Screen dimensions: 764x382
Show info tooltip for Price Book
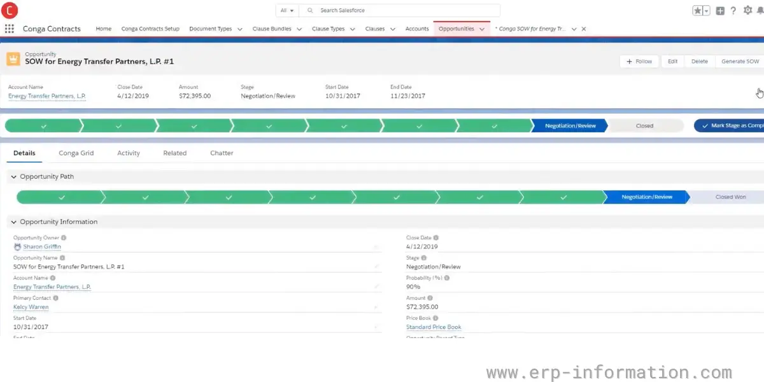[x=436, y=318]
